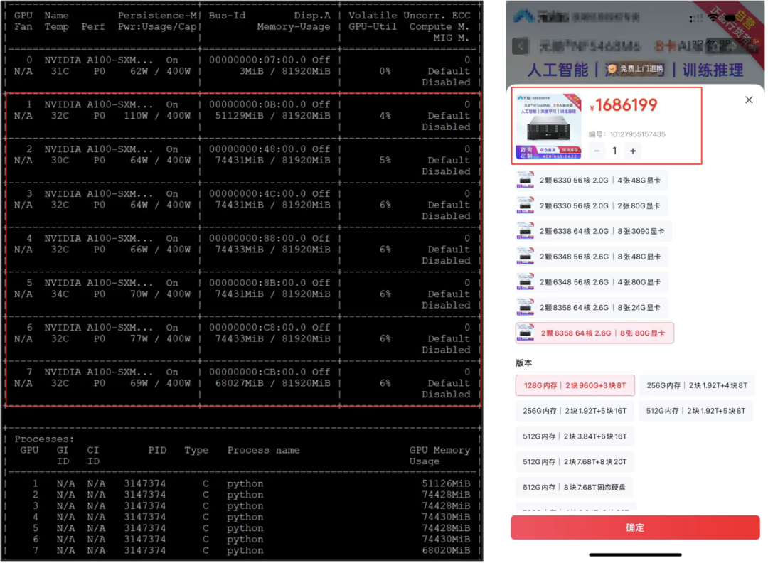768x563 pixels.
Task: Click GPU 1 power 110W / 400W
Action: (157, 116)
